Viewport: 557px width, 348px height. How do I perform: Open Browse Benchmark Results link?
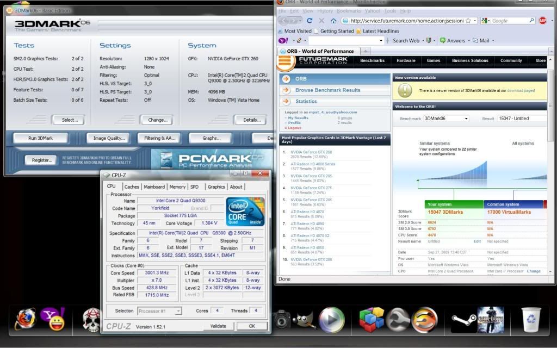(x=327, y=90)
